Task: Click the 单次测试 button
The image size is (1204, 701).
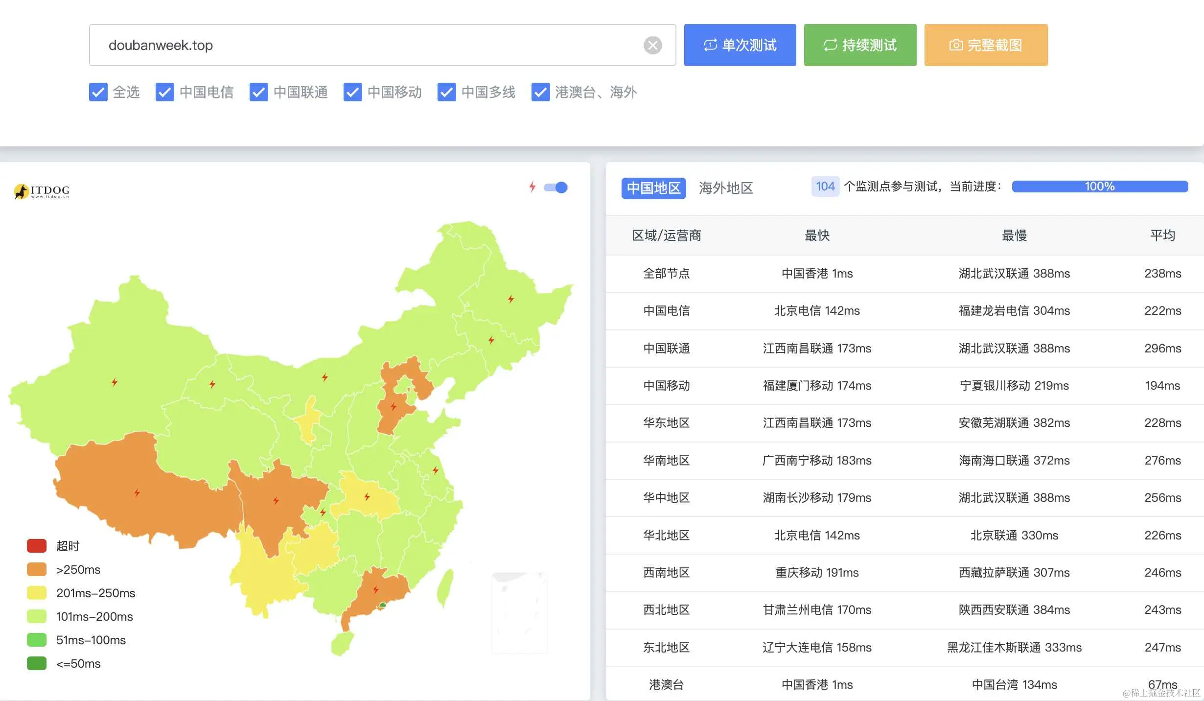Action: click(x=740, y=45)
